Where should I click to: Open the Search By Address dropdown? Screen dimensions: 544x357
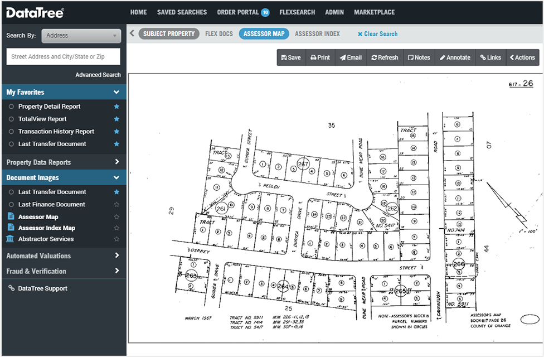pyautogui.click(x=81, y=35)
